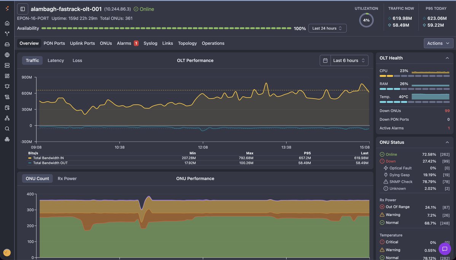Toggle the sidebar panel icon near OLT name
Screen dimensions: 456x260
[x=23, y=9]
